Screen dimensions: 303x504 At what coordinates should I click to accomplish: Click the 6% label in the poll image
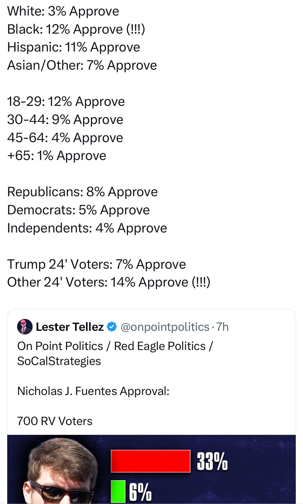tap(140, 492)
